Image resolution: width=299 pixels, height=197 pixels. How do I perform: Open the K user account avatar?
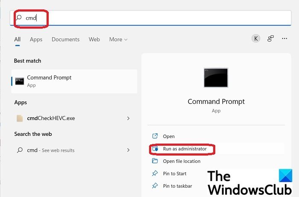[x=256, y=38]
